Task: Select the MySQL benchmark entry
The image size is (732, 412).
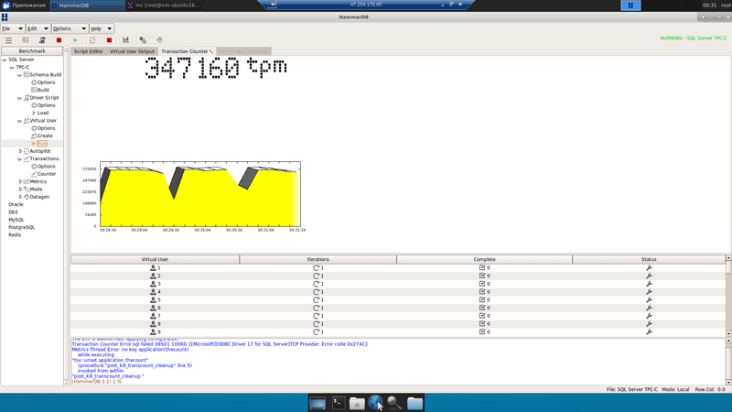Action: tap(16, 220)
